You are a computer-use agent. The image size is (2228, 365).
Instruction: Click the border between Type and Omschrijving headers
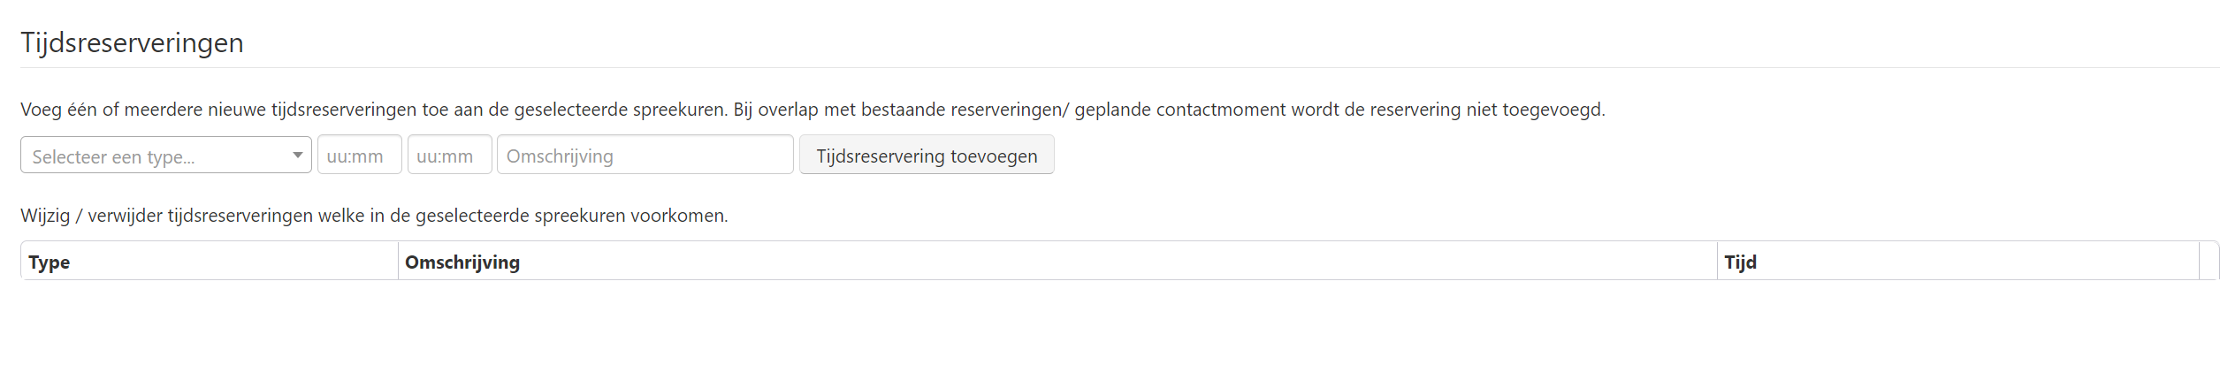398,262
